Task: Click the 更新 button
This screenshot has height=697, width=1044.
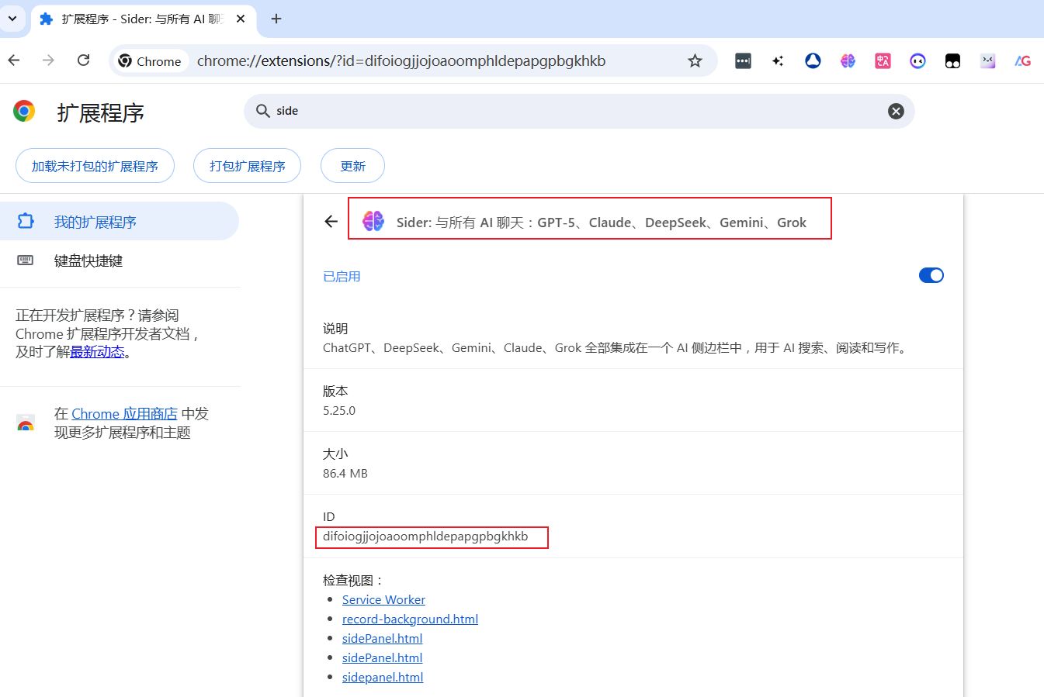Action: point(352,166)
